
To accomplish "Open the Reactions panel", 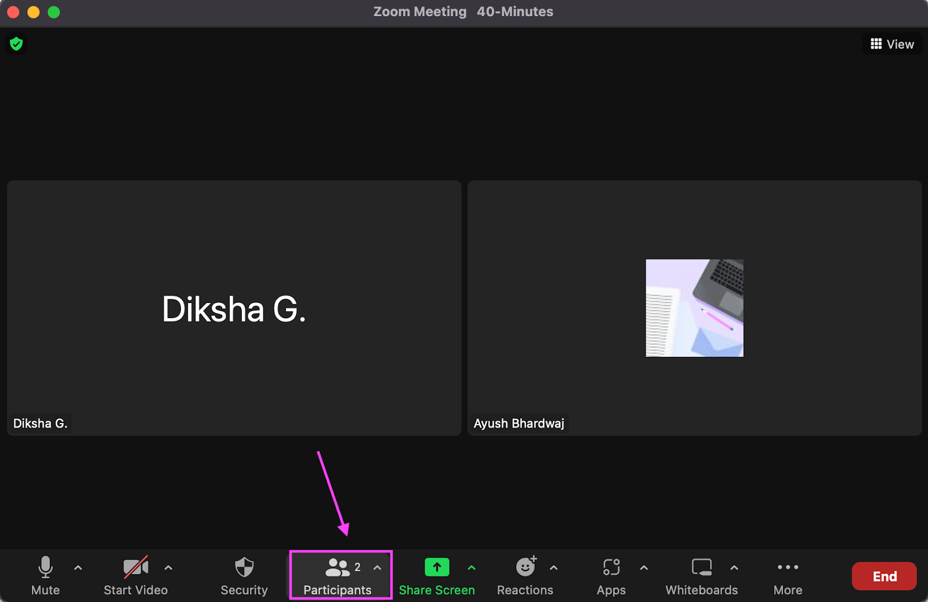I will 525,575.
